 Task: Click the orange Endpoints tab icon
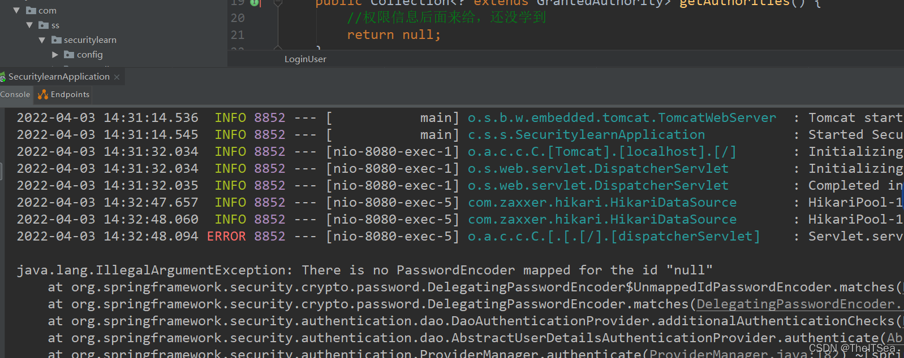pyautogui.click(x=43, y=94)
